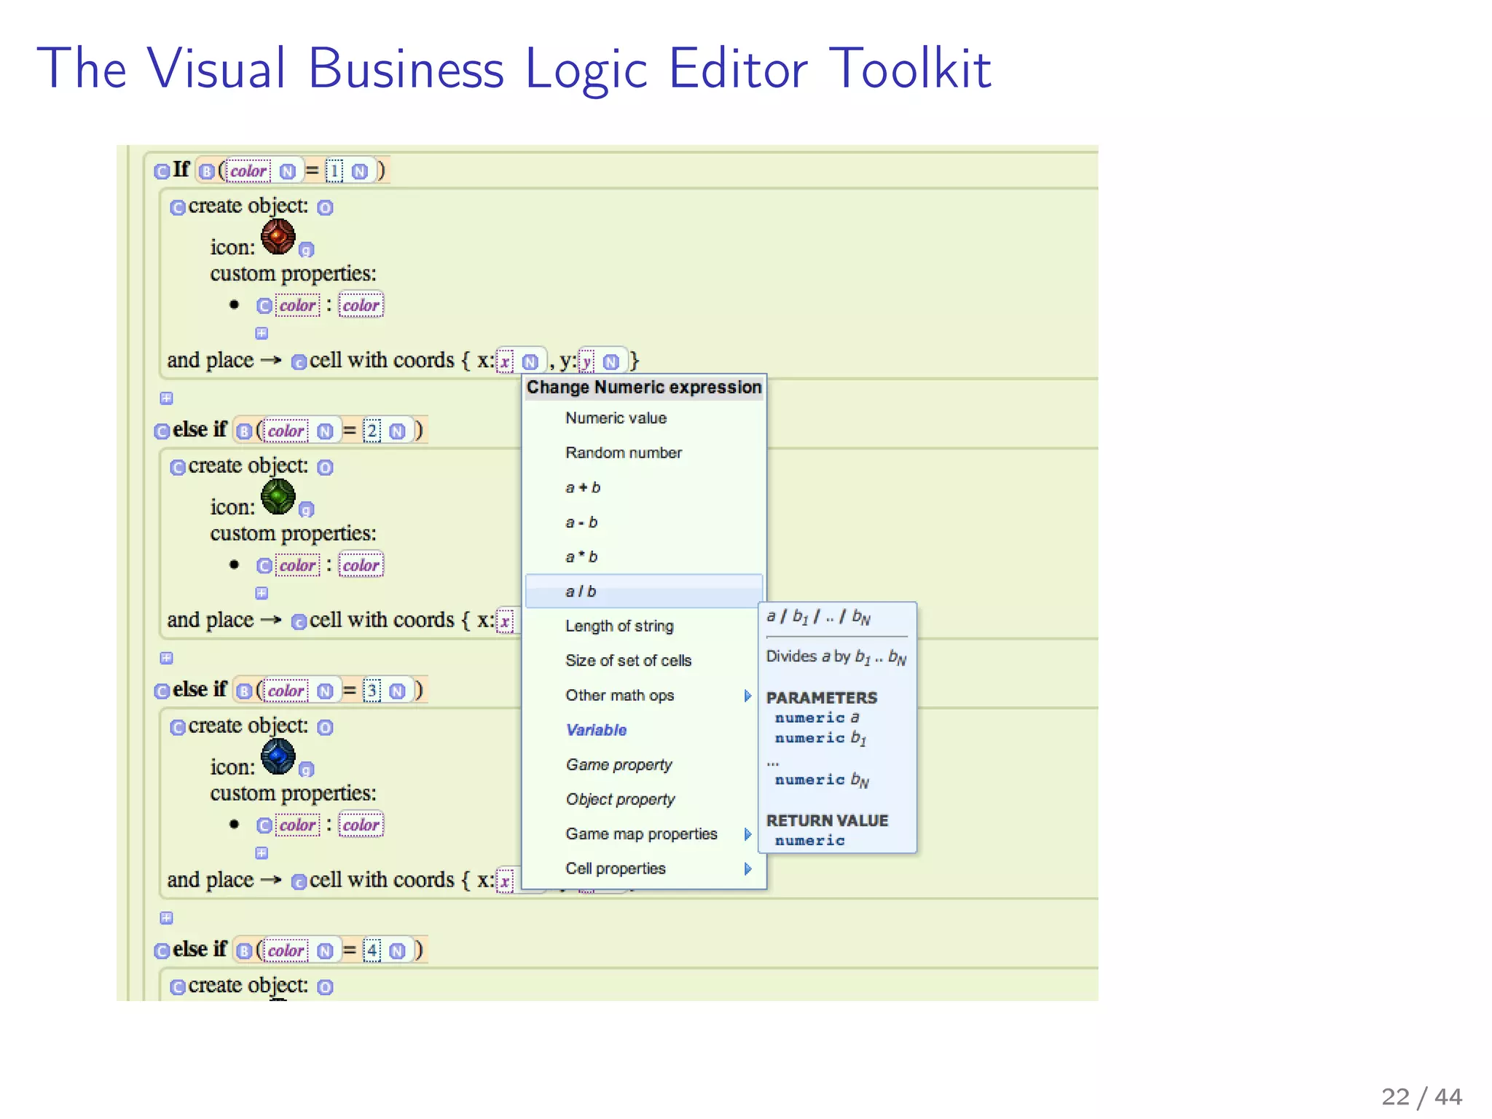Viewport: 1492px width, 1119px height.
Task: Click the numeric value 1 field
Action: pyautogui.click(x=334, y=171)
